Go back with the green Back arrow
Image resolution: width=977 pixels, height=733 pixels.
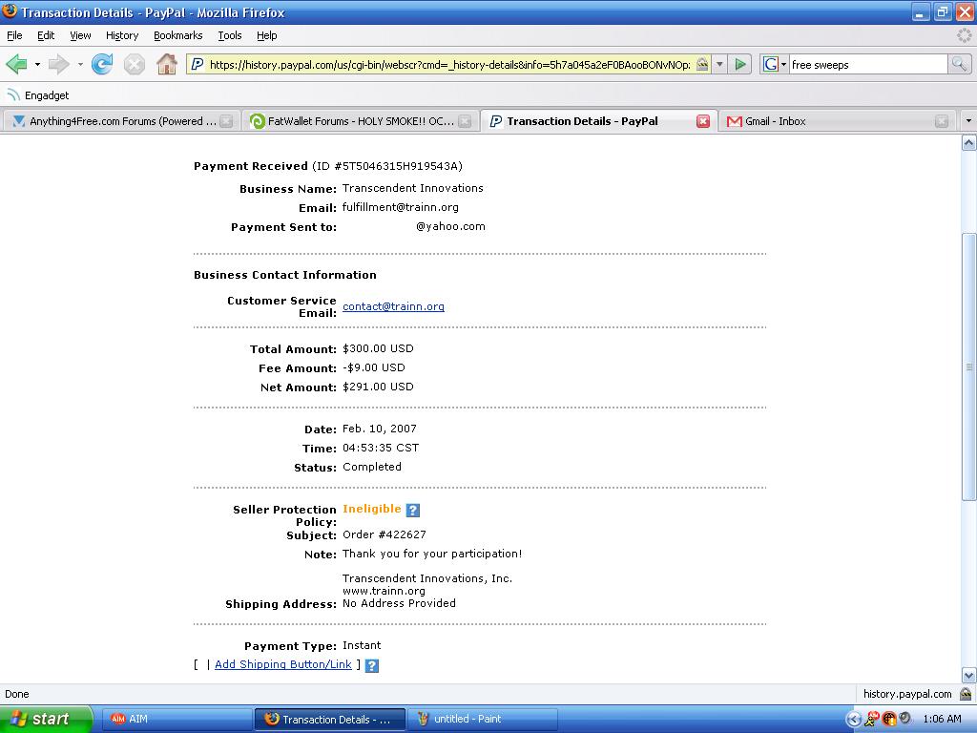coord(16,64)
